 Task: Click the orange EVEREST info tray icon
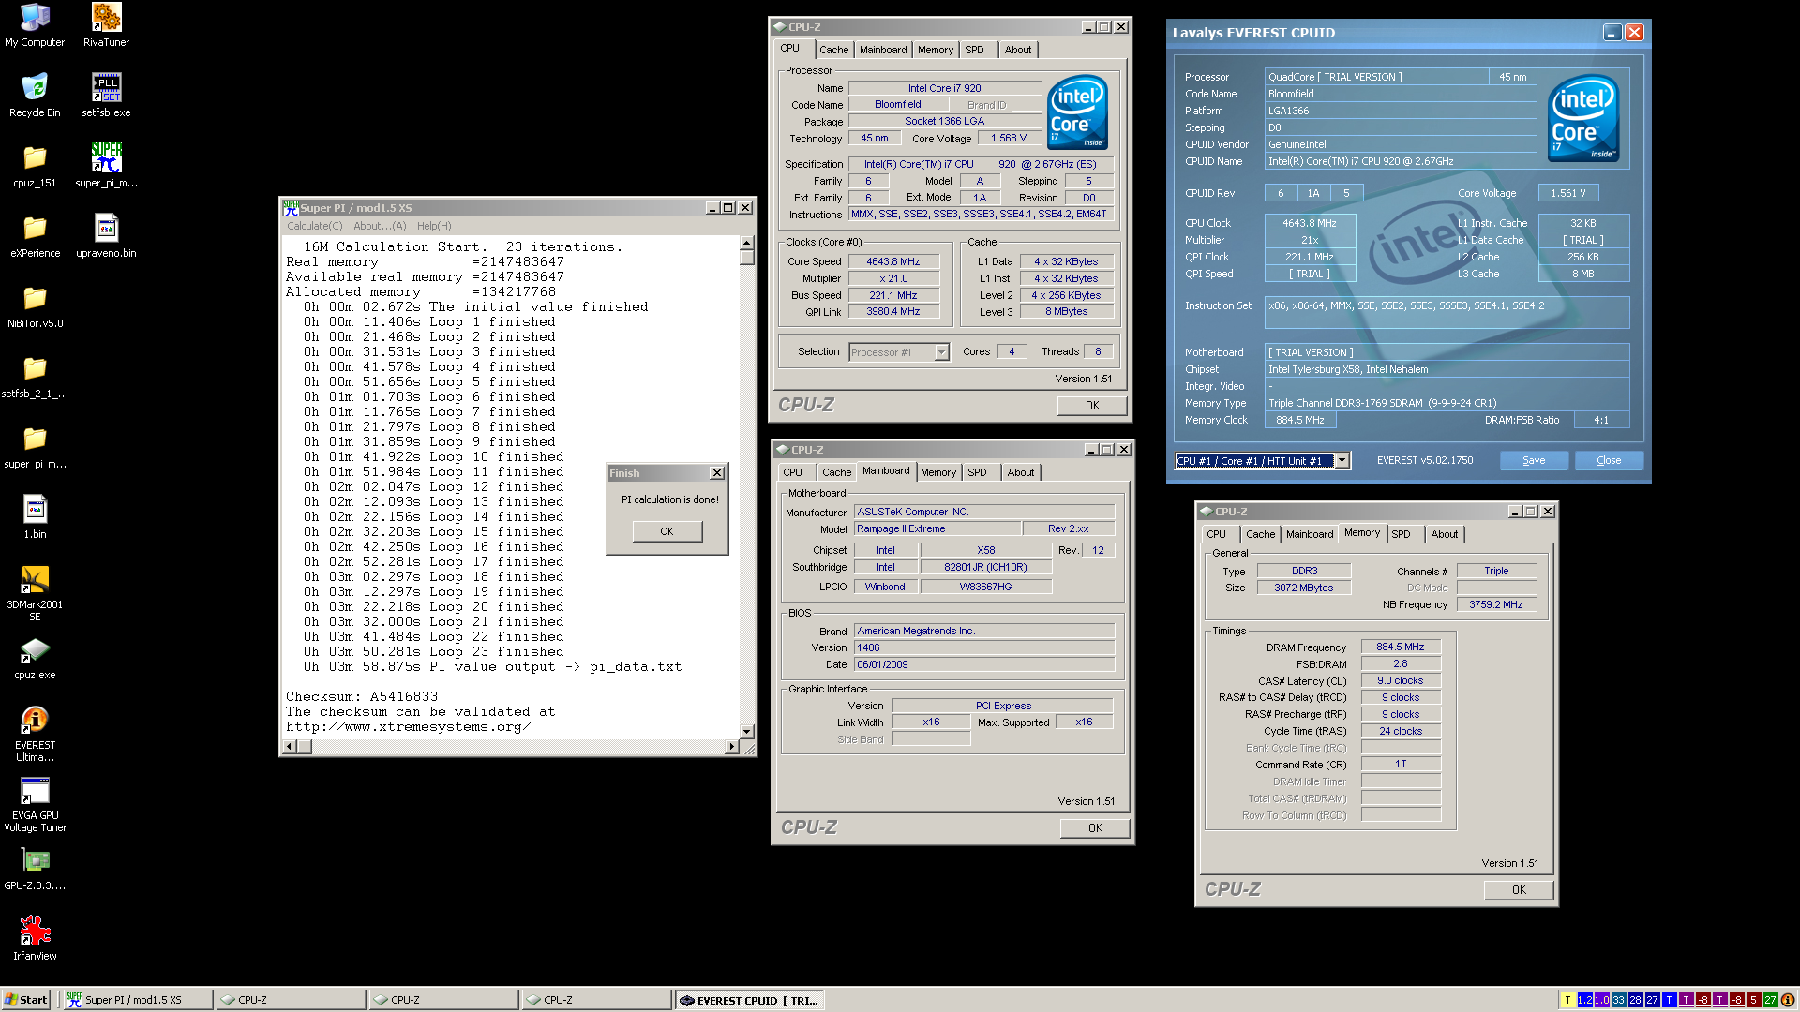coord(1787,1000)
